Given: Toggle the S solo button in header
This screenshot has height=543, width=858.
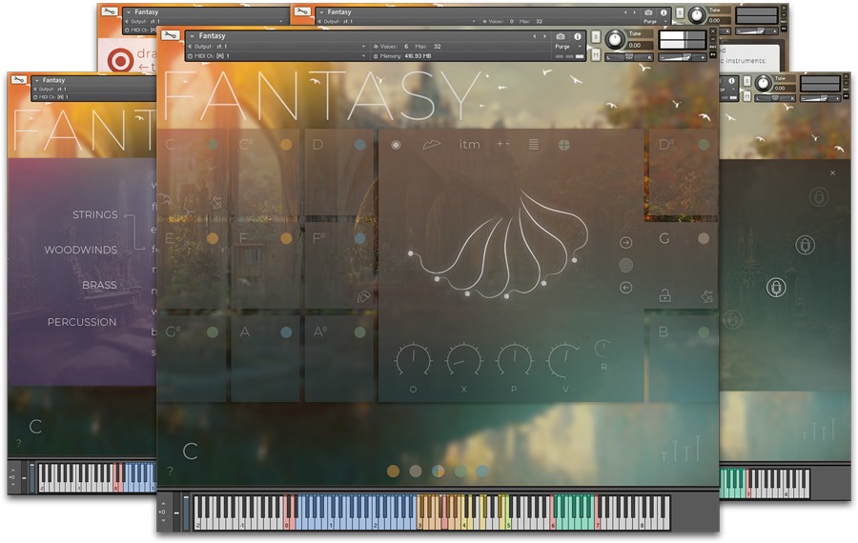Looking at the screenshot, I should click(x=596, y=37).
